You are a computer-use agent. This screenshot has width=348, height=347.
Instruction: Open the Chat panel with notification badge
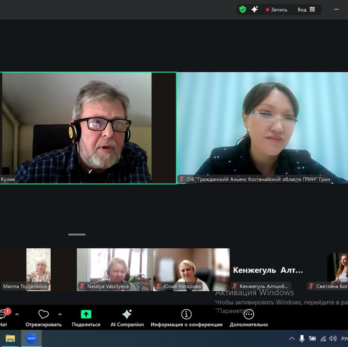[4, 315]
